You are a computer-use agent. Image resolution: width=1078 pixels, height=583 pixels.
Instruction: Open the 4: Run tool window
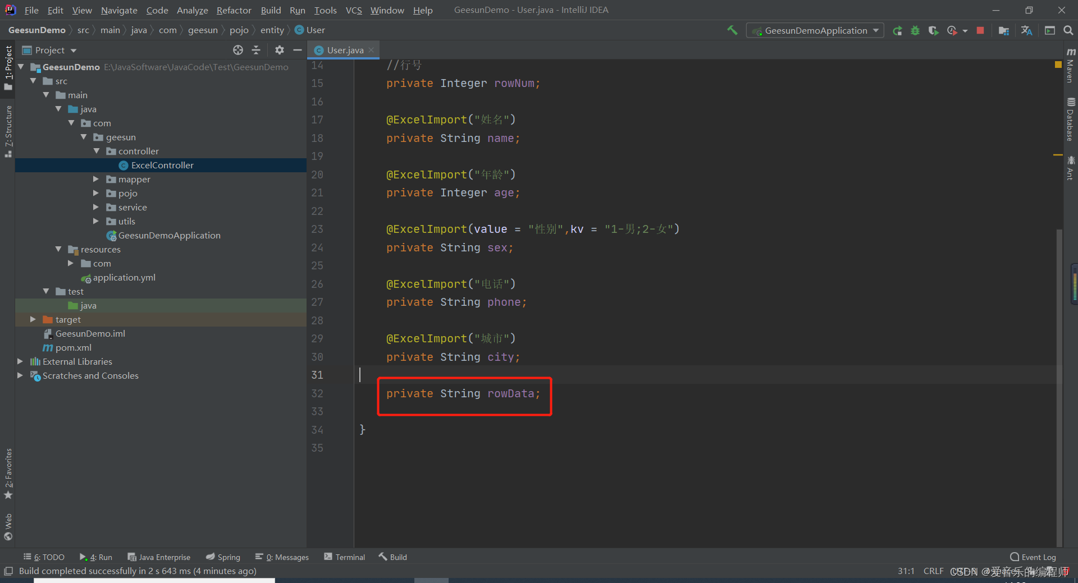[x=96, y=557]
